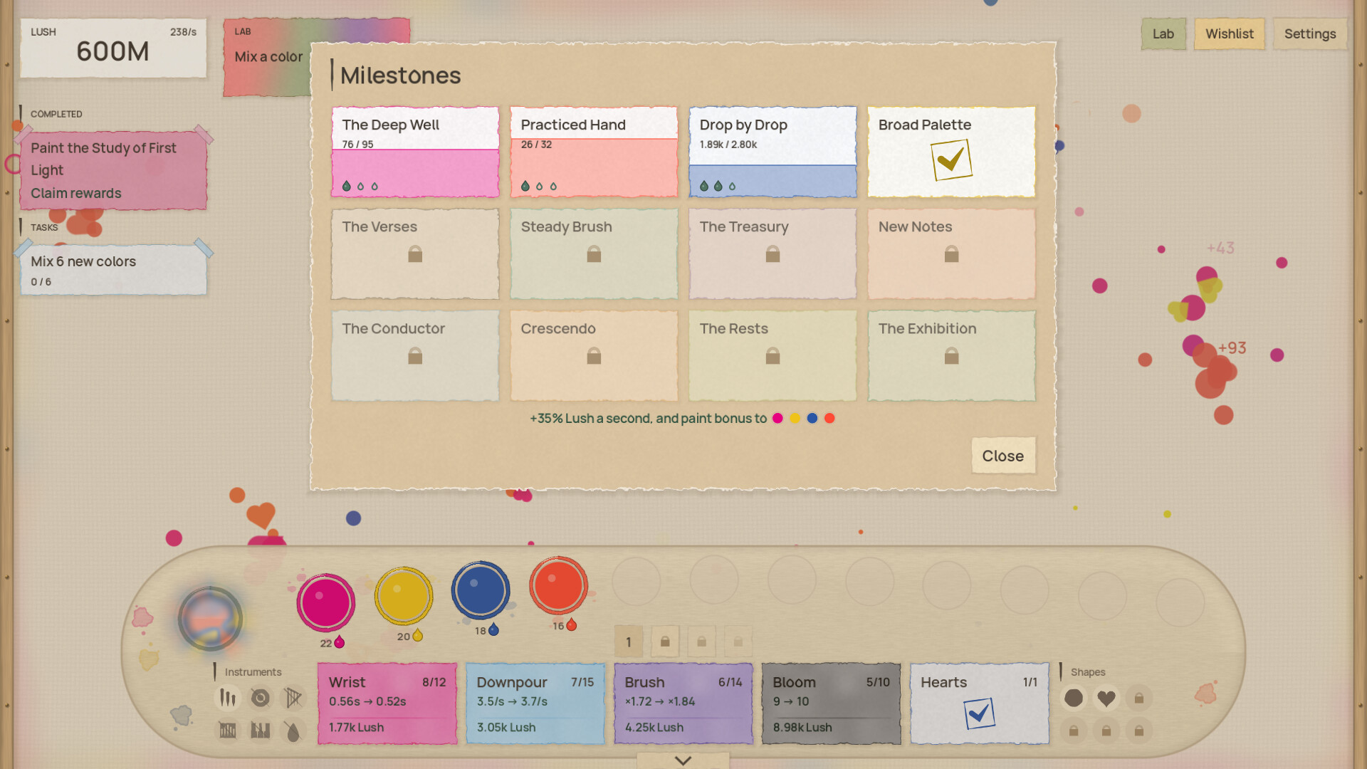Toggle the Hearts checkbox

point(979,713)
